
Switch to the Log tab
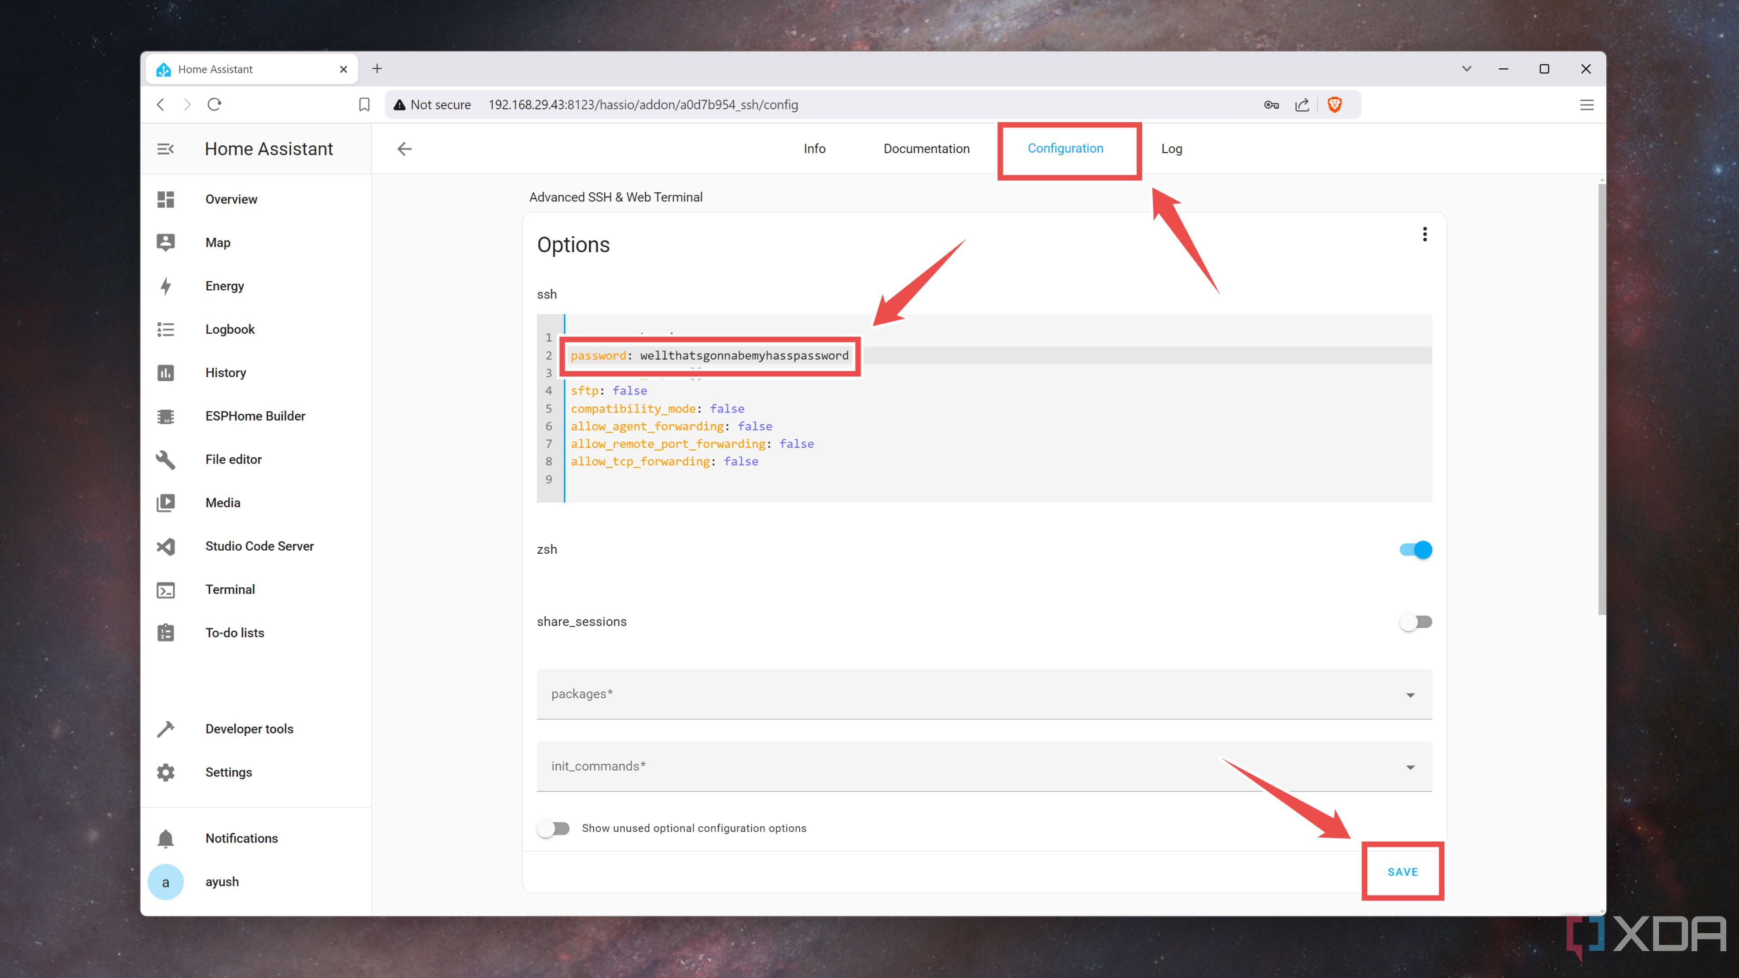click(x=1172, y=148)
